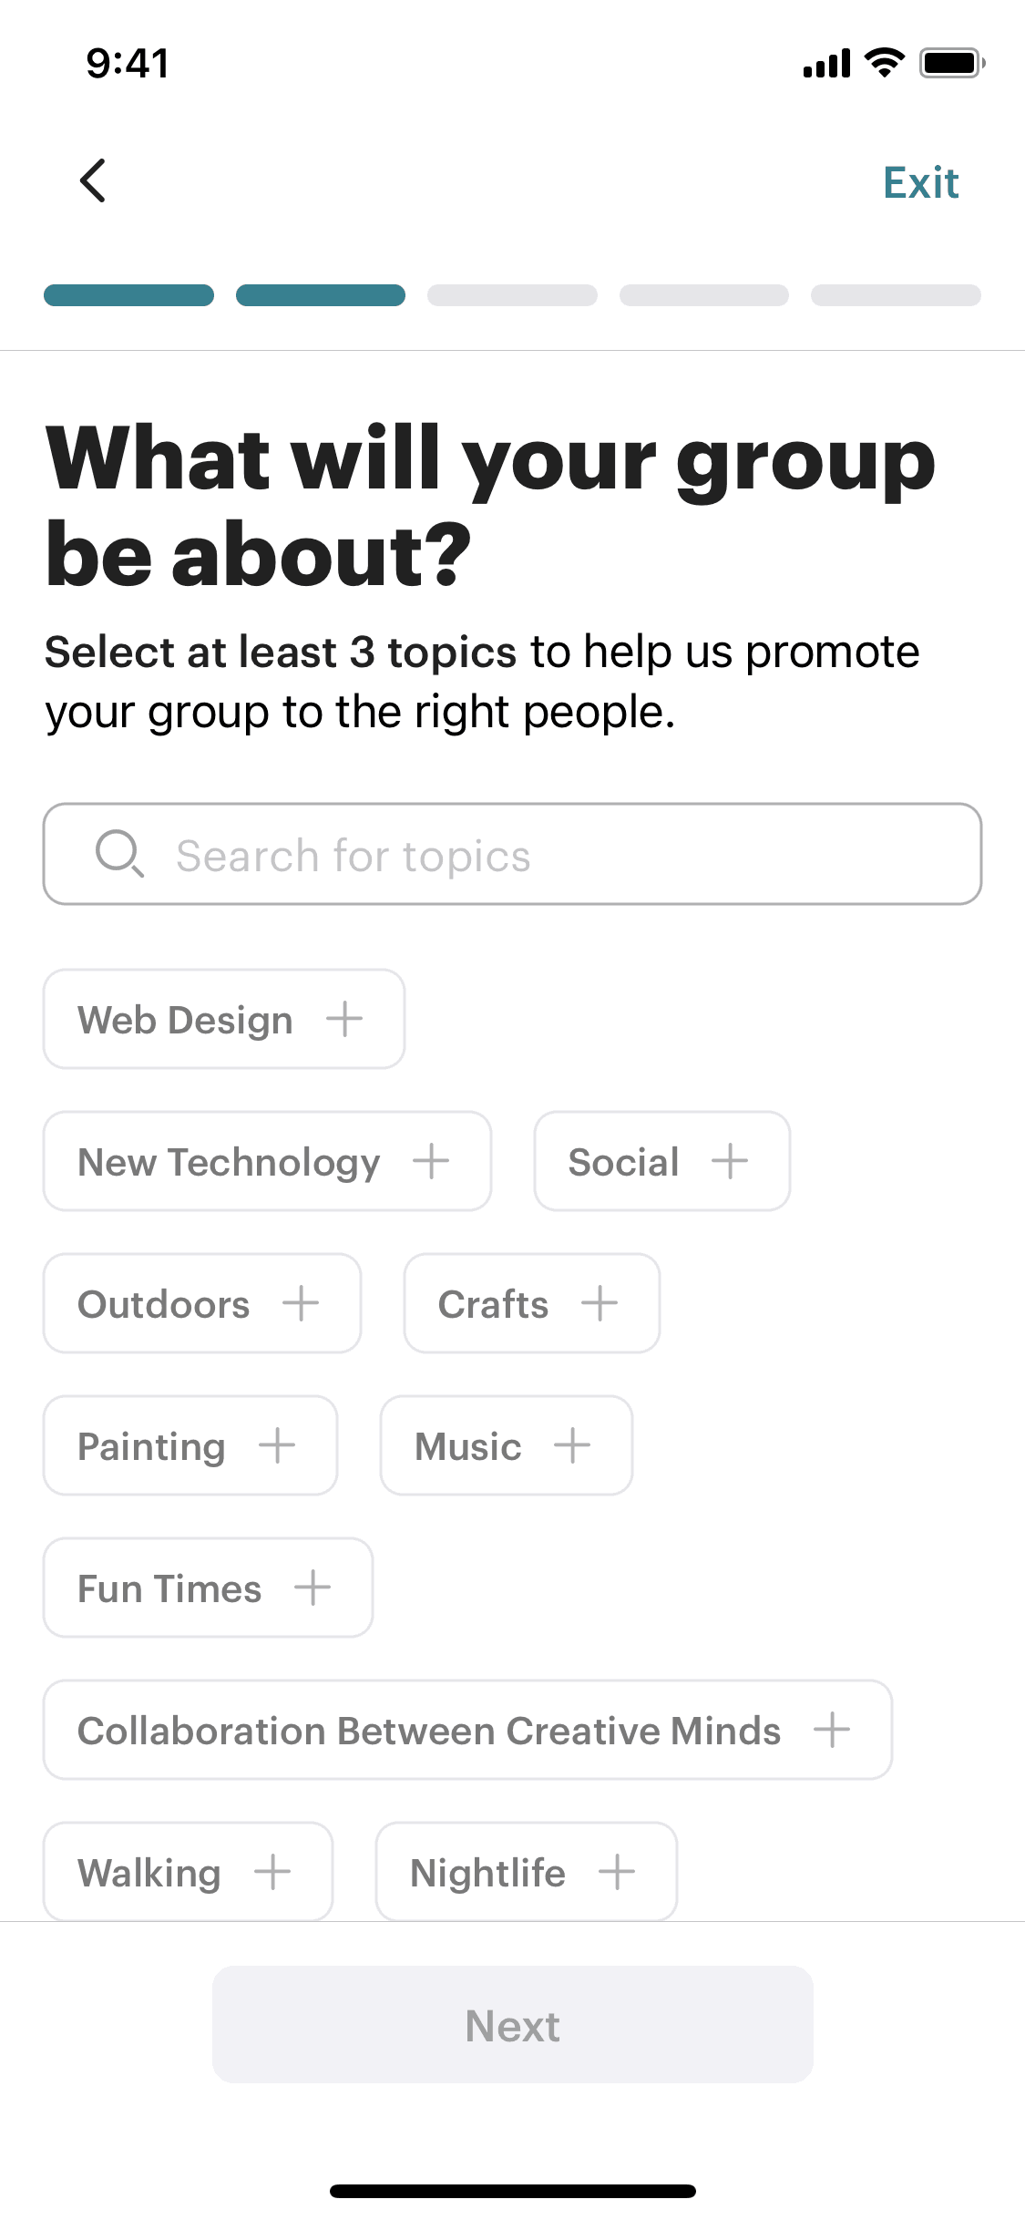Click the search magnifier icon
Screen dimensions: 1025x2220
[x=119, y=854]
